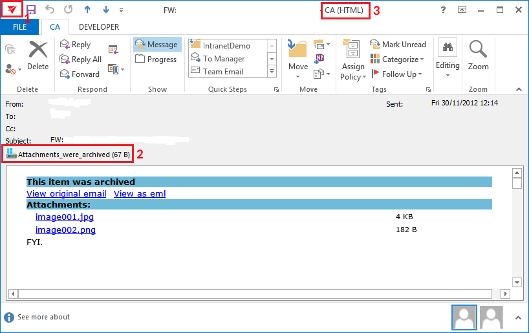Open the Actions dropdown icon

click(321, 74)
